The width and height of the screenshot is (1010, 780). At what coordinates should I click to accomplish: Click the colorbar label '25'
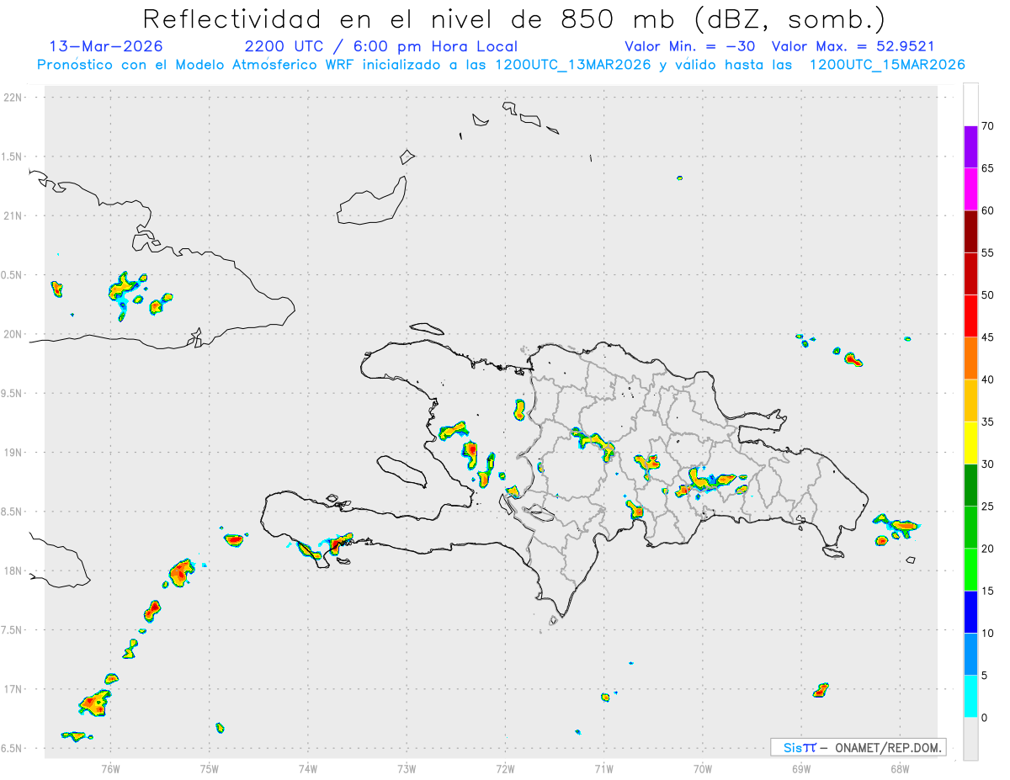[987, 507]
